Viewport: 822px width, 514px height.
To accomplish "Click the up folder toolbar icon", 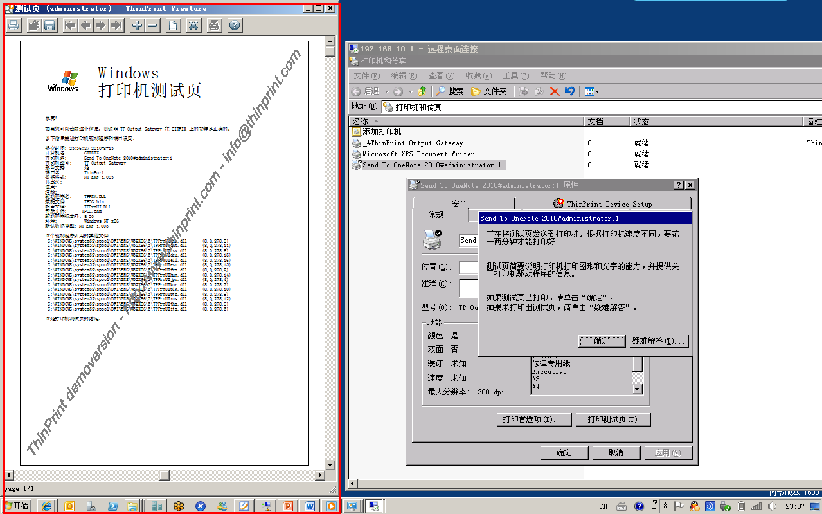I will pyautogui.click(x=422, y=91).
